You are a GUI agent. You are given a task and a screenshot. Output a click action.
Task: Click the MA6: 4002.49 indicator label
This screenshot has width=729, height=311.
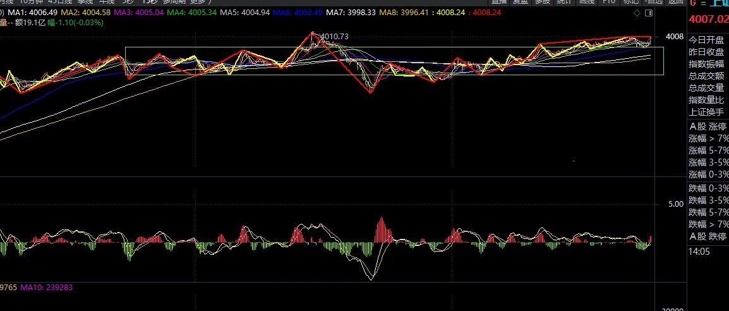298,13
